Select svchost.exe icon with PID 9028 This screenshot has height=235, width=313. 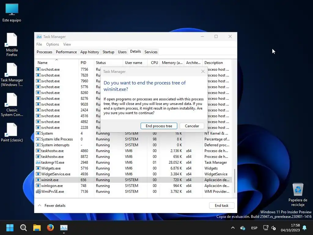click(38, 104)
